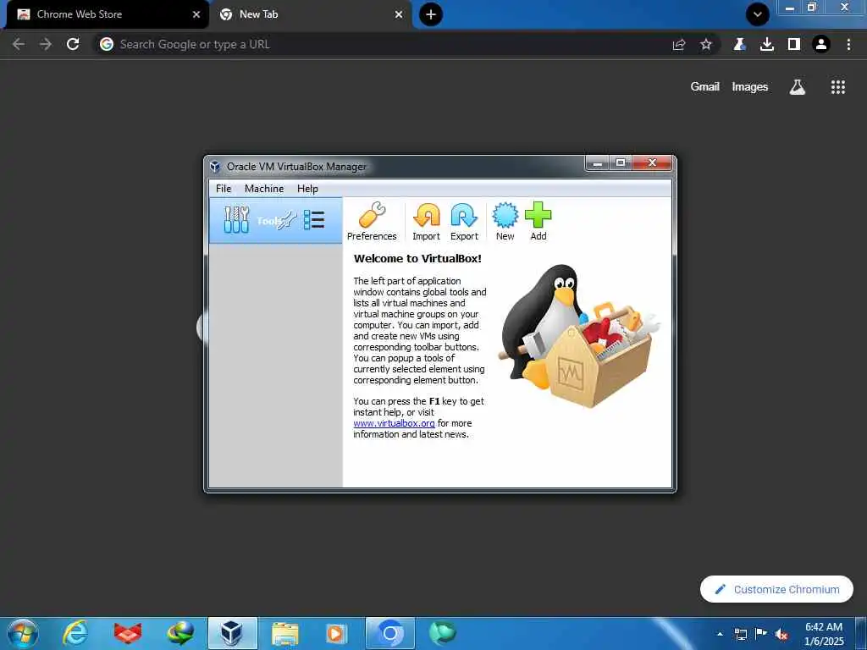
Task: Maximize the VirtualBox Manager window
Action: coord(621,163)
